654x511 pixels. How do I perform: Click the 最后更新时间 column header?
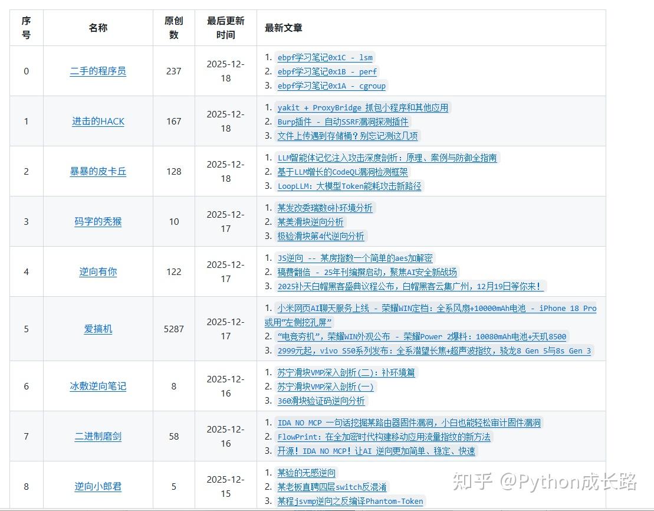point(225,28)
